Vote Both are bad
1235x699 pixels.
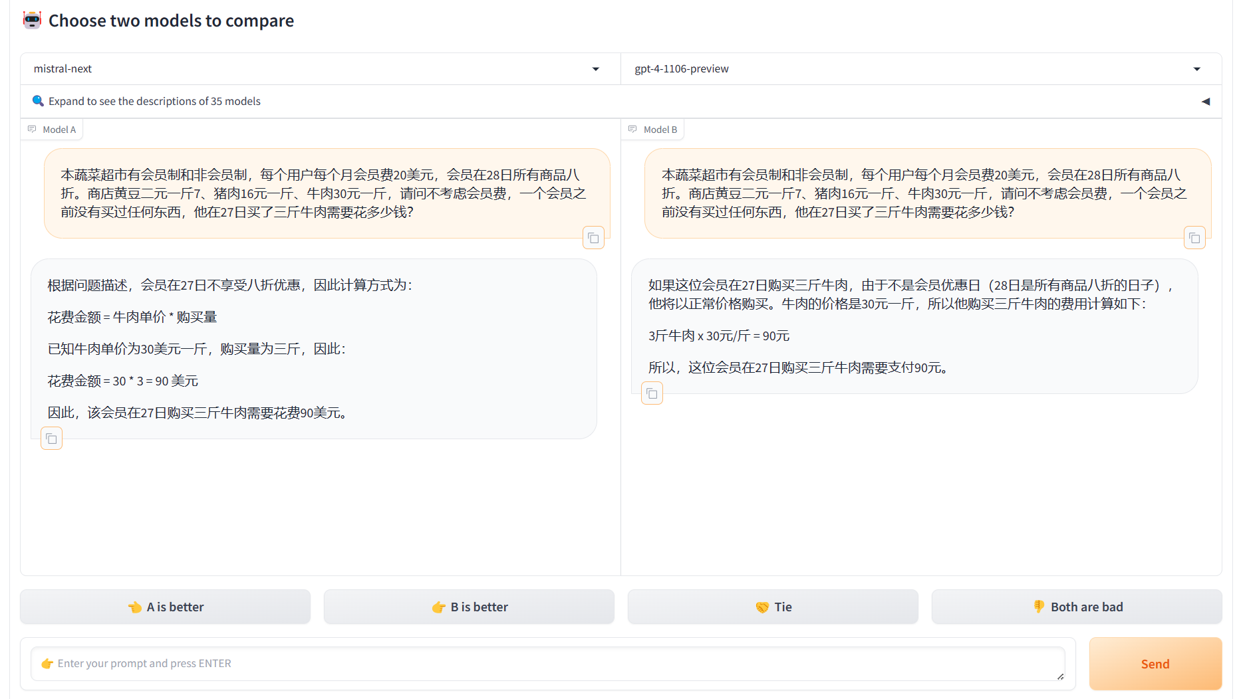pyautogui.click(x=1077, y=607)
